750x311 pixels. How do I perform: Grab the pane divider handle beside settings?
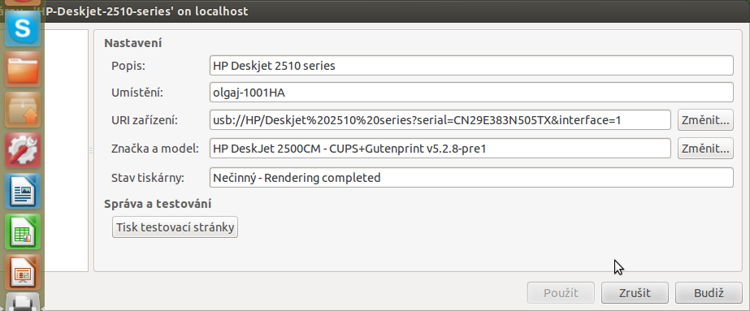point(91,151)
